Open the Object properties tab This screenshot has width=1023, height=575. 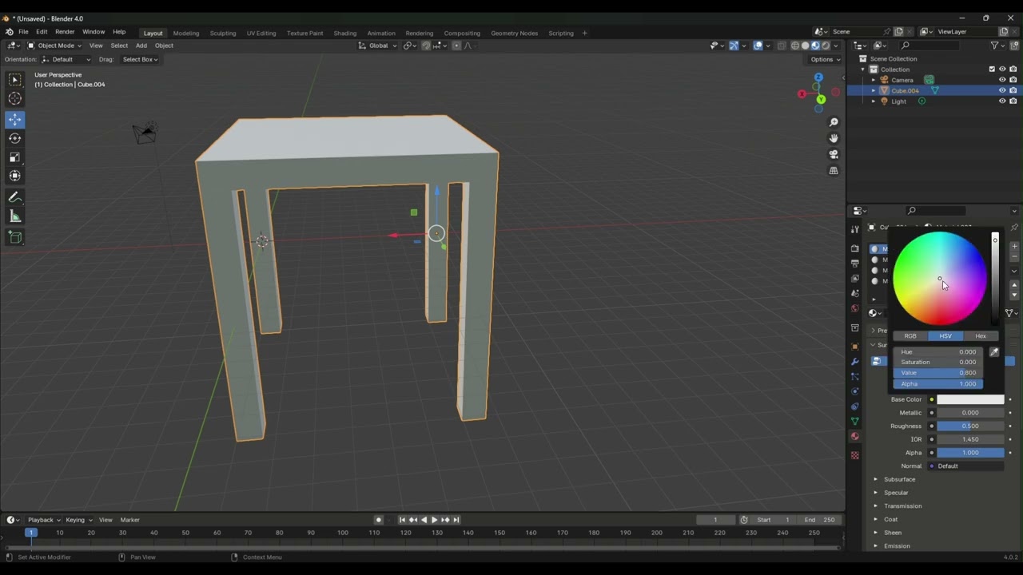pos(855,347)
